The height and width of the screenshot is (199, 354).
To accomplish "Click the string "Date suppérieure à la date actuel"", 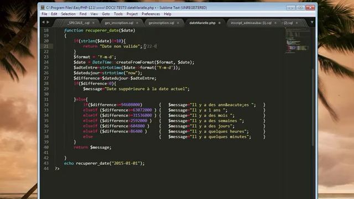I will tap(146, 88).
